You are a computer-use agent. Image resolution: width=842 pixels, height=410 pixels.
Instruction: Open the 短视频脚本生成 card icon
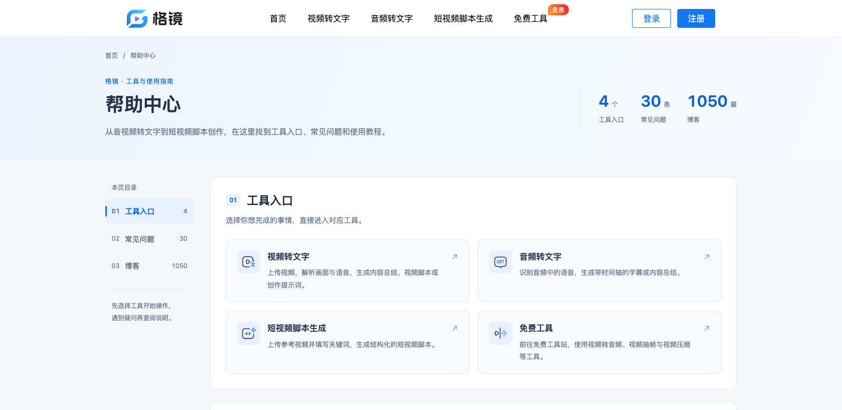click(x=248, y=333)
